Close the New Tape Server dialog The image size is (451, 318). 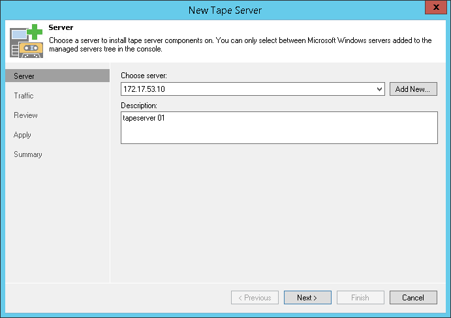[434, 8]
